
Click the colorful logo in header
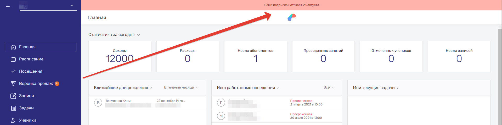point(291,17)
